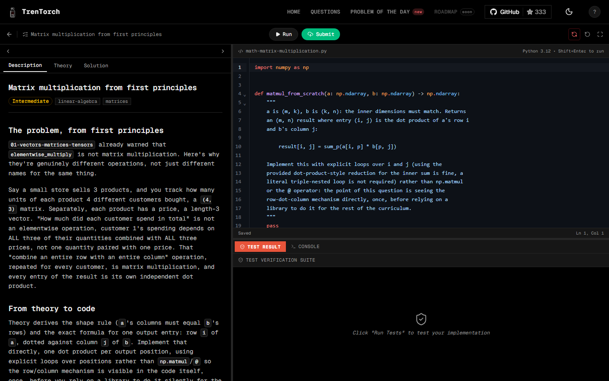609x381 pixels.
Task: Open the problem list icon beside title
Action: coord(25,34)
